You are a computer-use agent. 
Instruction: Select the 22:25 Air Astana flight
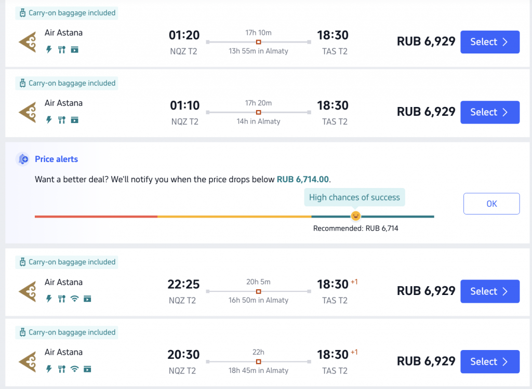click(489, 291)
